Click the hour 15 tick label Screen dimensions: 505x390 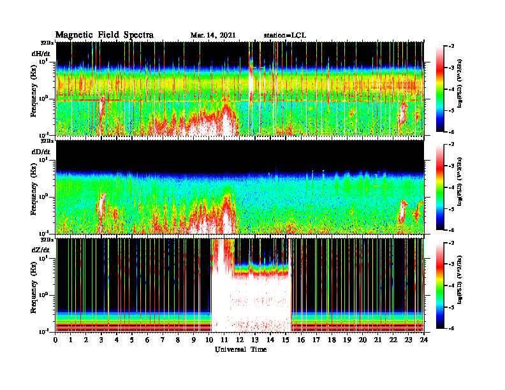(x=286, y=340)
